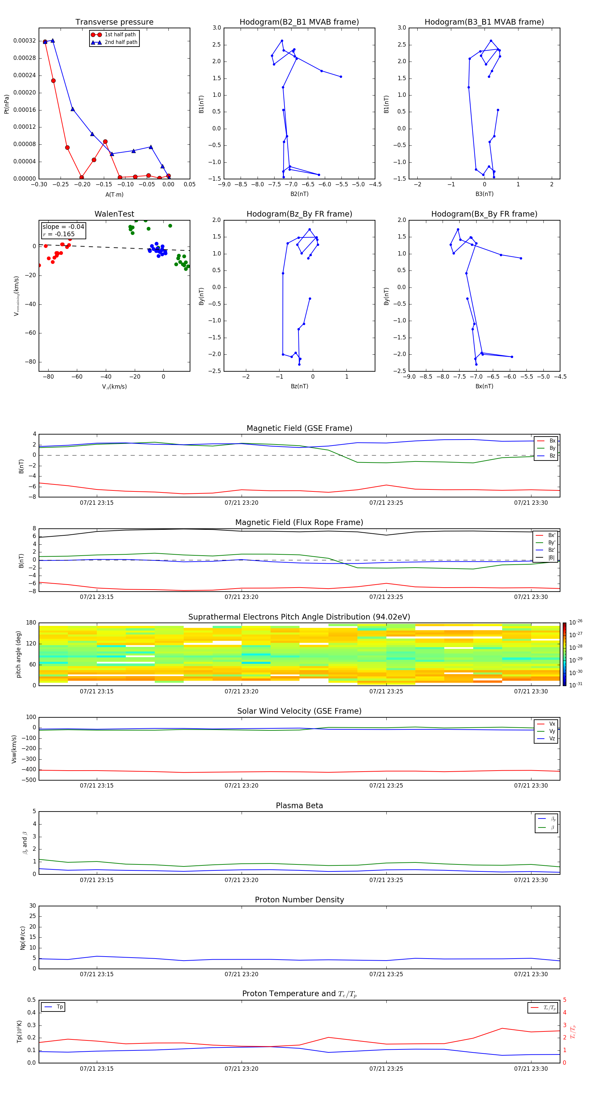Select the '2nd half path' legend entry
The image size is (599, 1098).
tap(114, 42)
